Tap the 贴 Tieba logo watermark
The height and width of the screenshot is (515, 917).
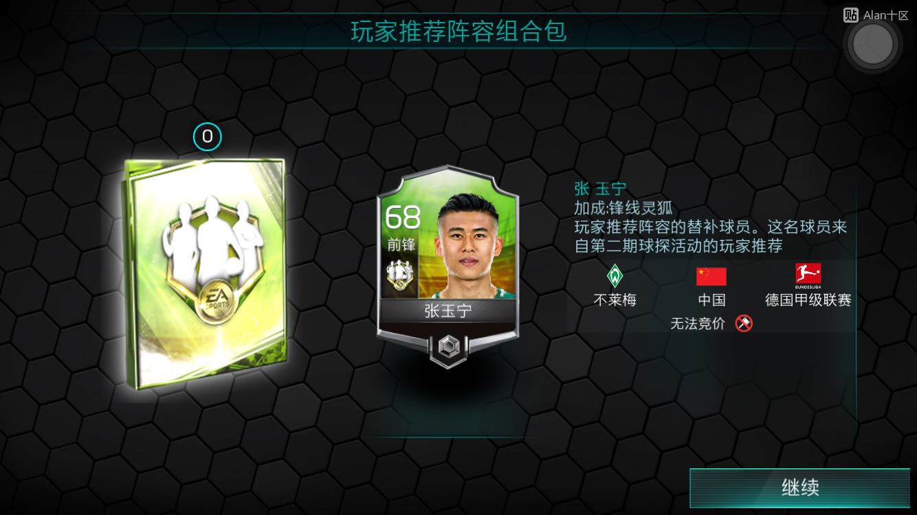coord(851,14)
